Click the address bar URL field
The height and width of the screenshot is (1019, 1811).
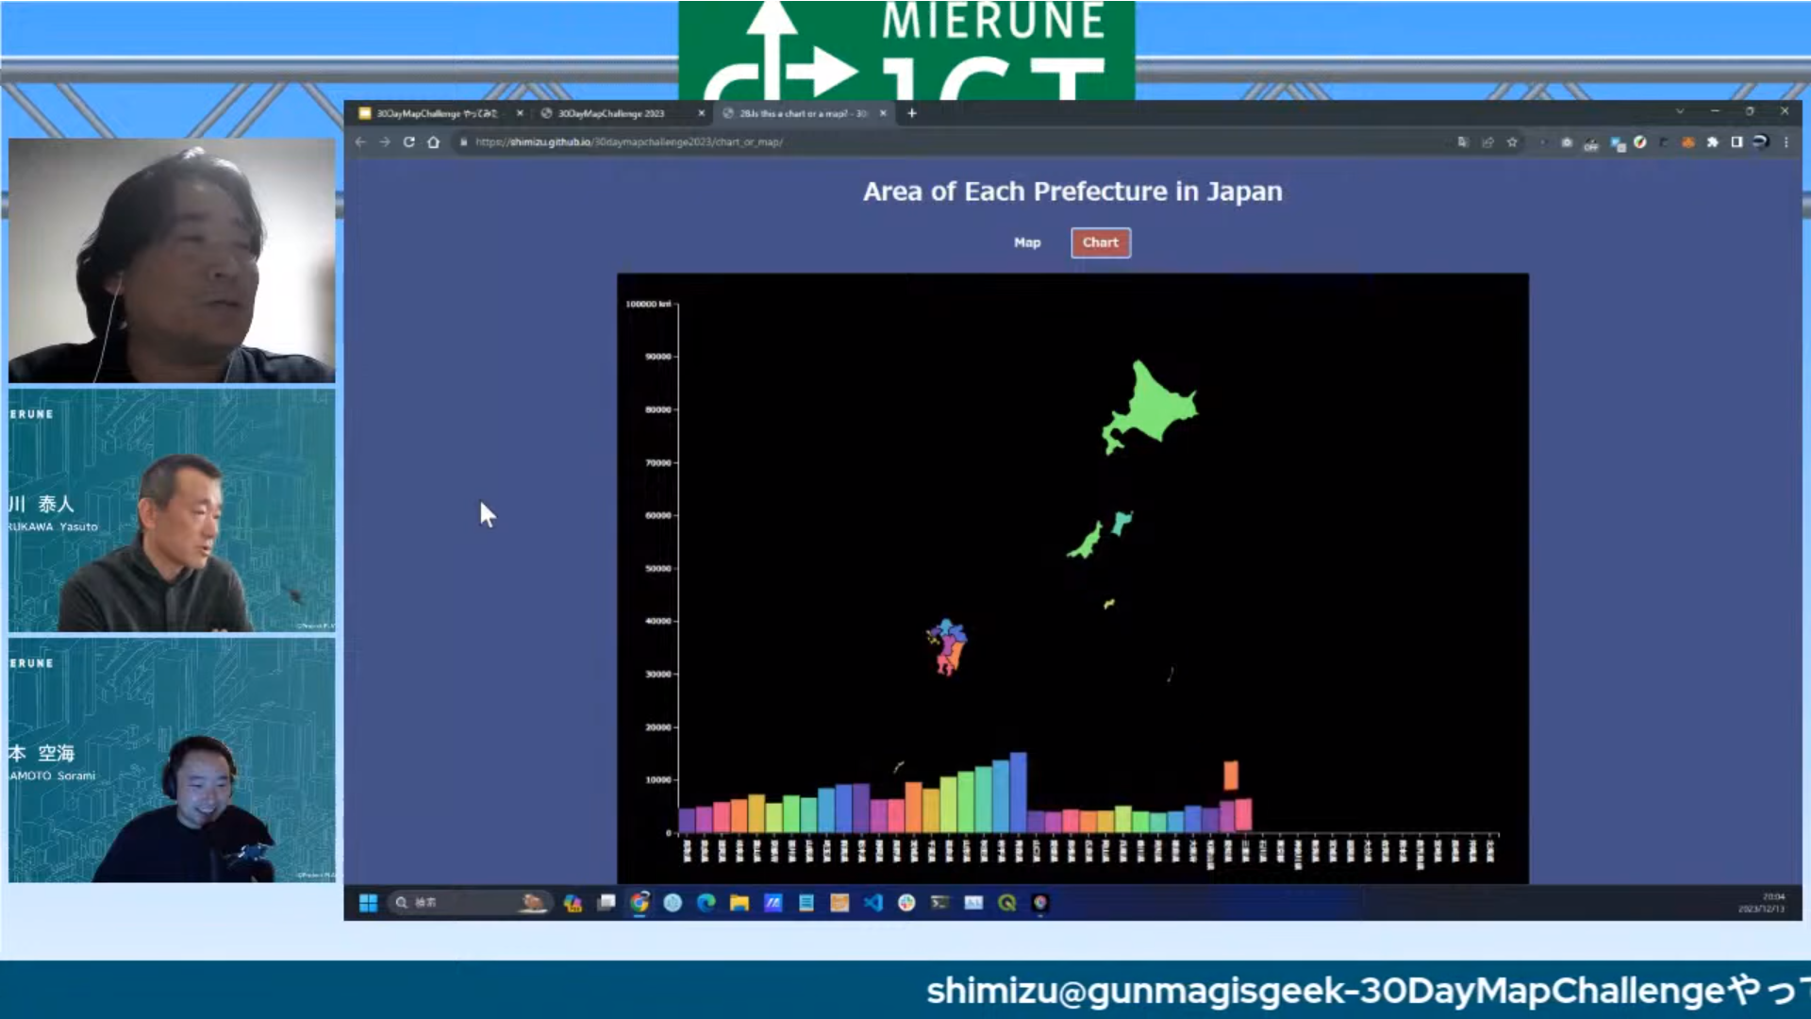pos(660,142)
